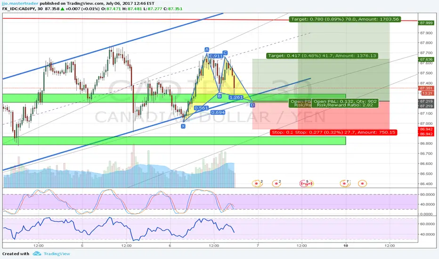Click the H:87.481 high value
The height and width of the screenshot is (259, 439).
[x=132, y=8]
